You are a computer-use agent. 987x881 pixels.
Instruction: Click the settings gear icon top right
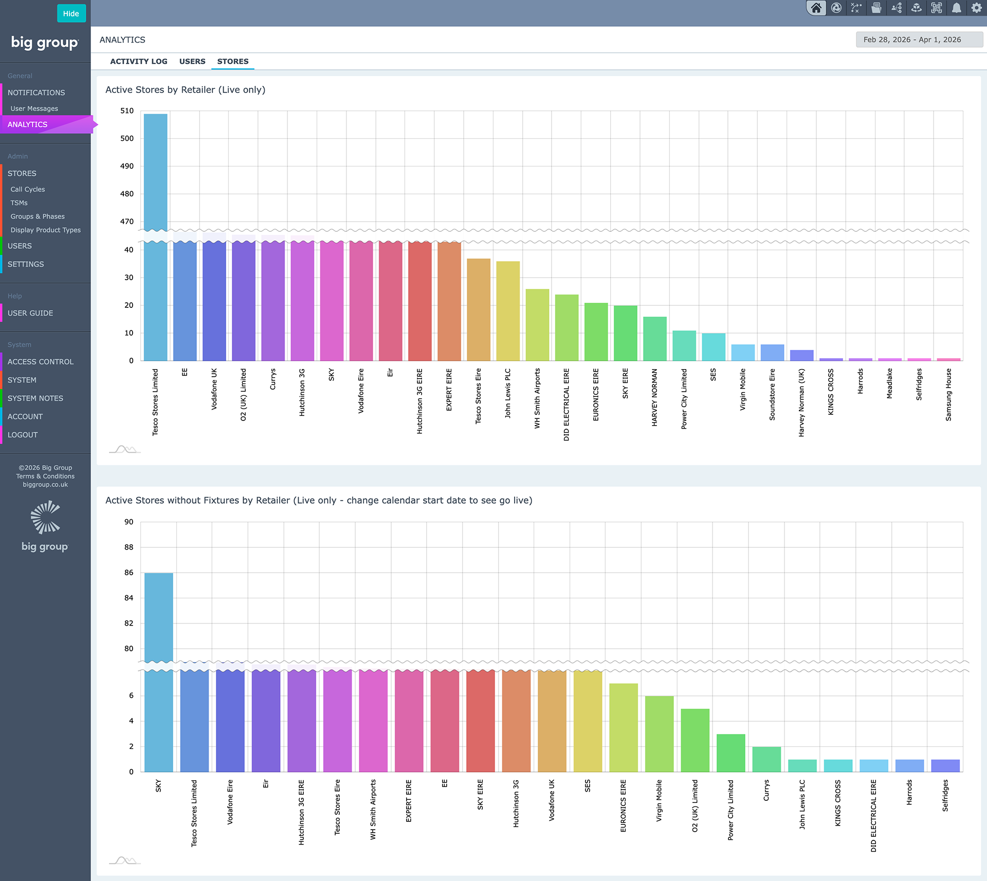pyautogui.click(x=977, y=8)
